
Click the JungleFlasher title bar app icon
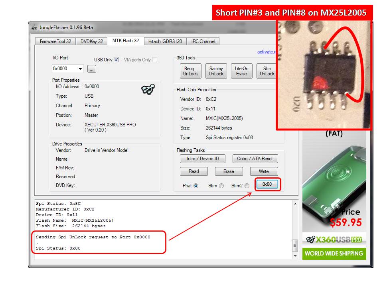[x=34, y=28]
